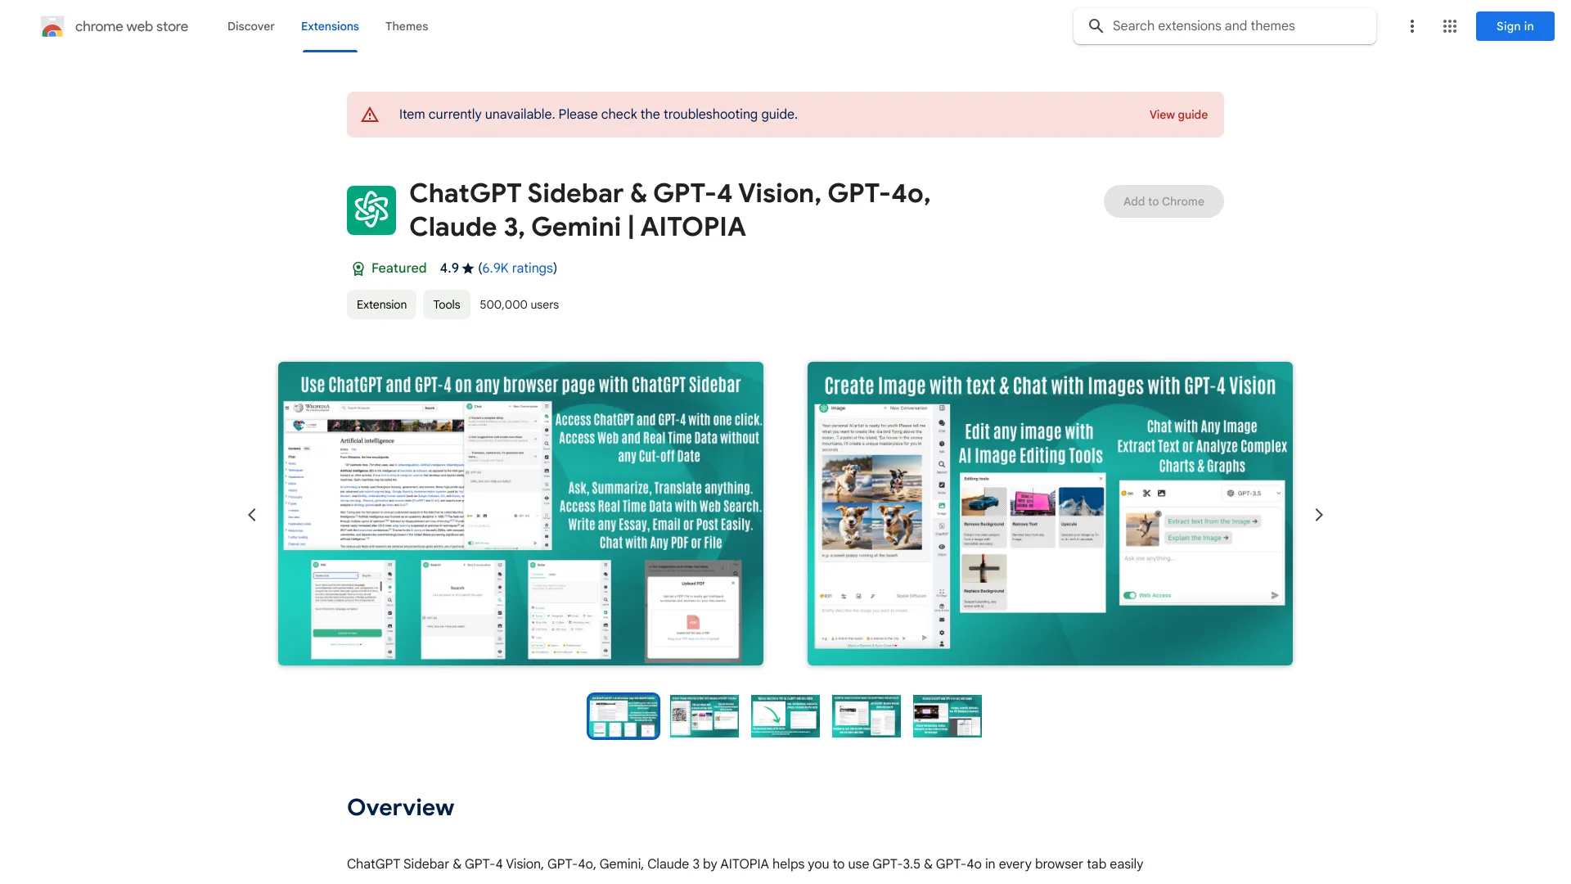Click the Themes navigation tab
This screenshot has height=884, width=1571.
point(406,26)
